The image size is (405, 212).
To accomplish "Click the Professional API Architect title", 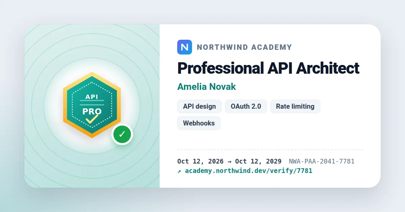I will click(x=268, y=68).
